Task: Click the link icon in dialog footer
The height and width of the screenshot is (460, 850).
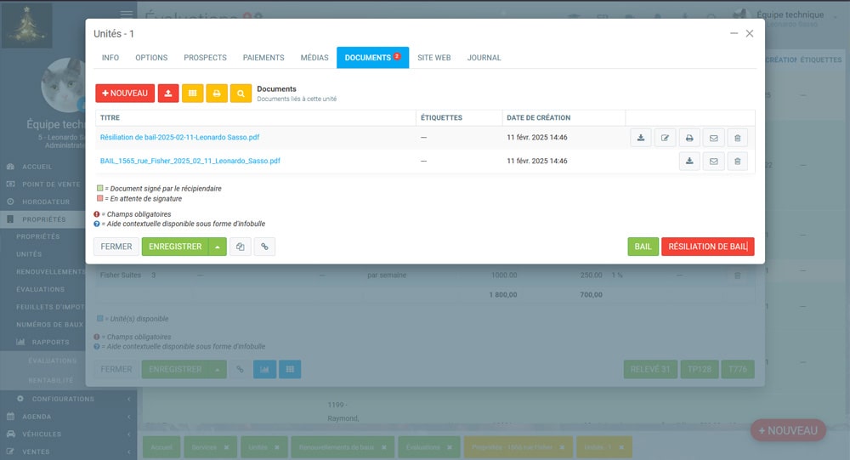Action: click(x=264, y=247)
